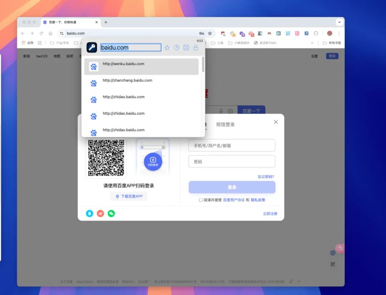
Task: Open the 隐私政策 link
Action: 258,200
